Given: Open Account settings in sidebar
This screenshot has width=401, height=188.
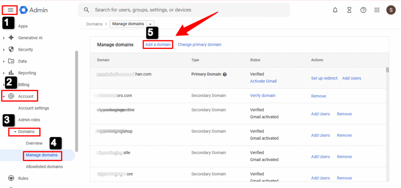Looking at the screenshot, I should [34, 108].
